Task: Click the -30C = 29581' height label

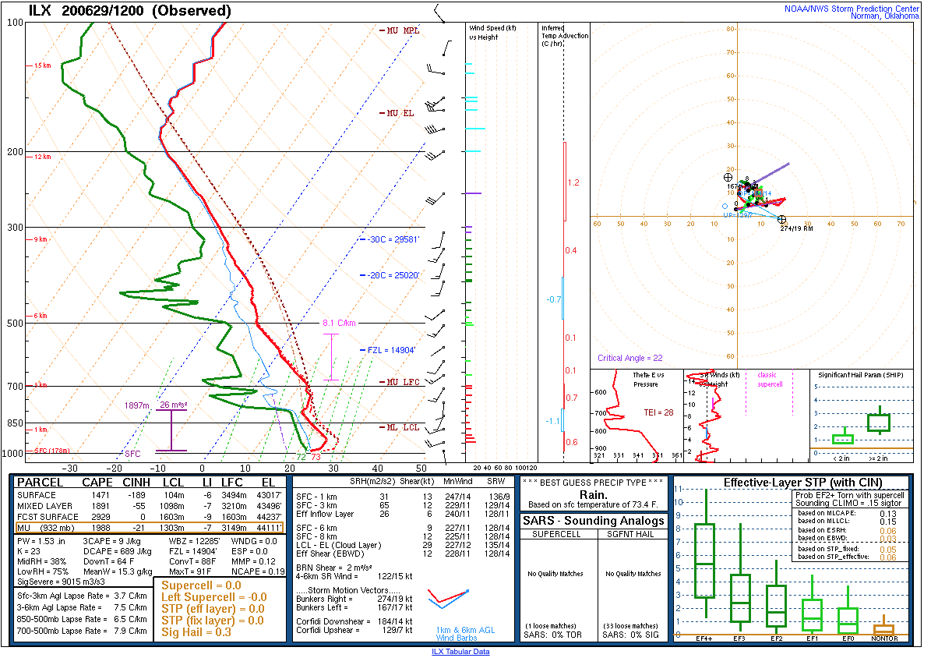Action: (394, 239)
